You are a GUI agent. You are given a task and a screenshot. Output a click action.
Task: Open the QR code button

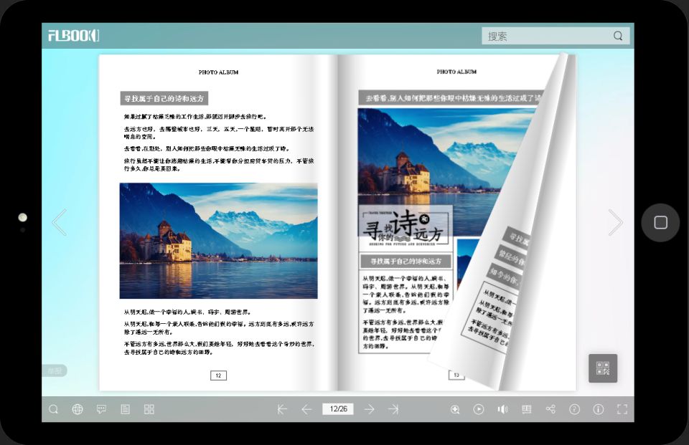pyautogui.click(x=603, y=368)
